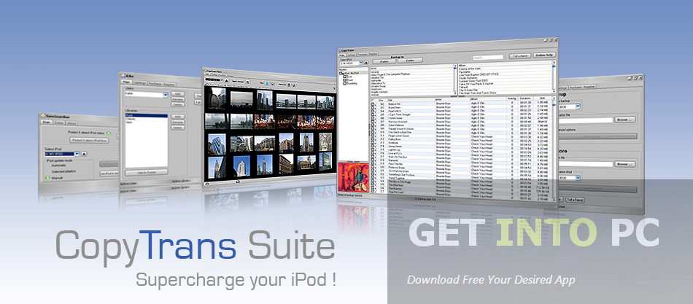Click Browse button beside backup destination file

pos(625,120)
